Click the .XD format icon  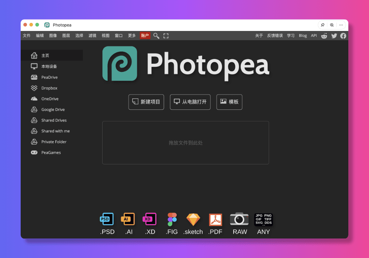click(x=150, y=223)
